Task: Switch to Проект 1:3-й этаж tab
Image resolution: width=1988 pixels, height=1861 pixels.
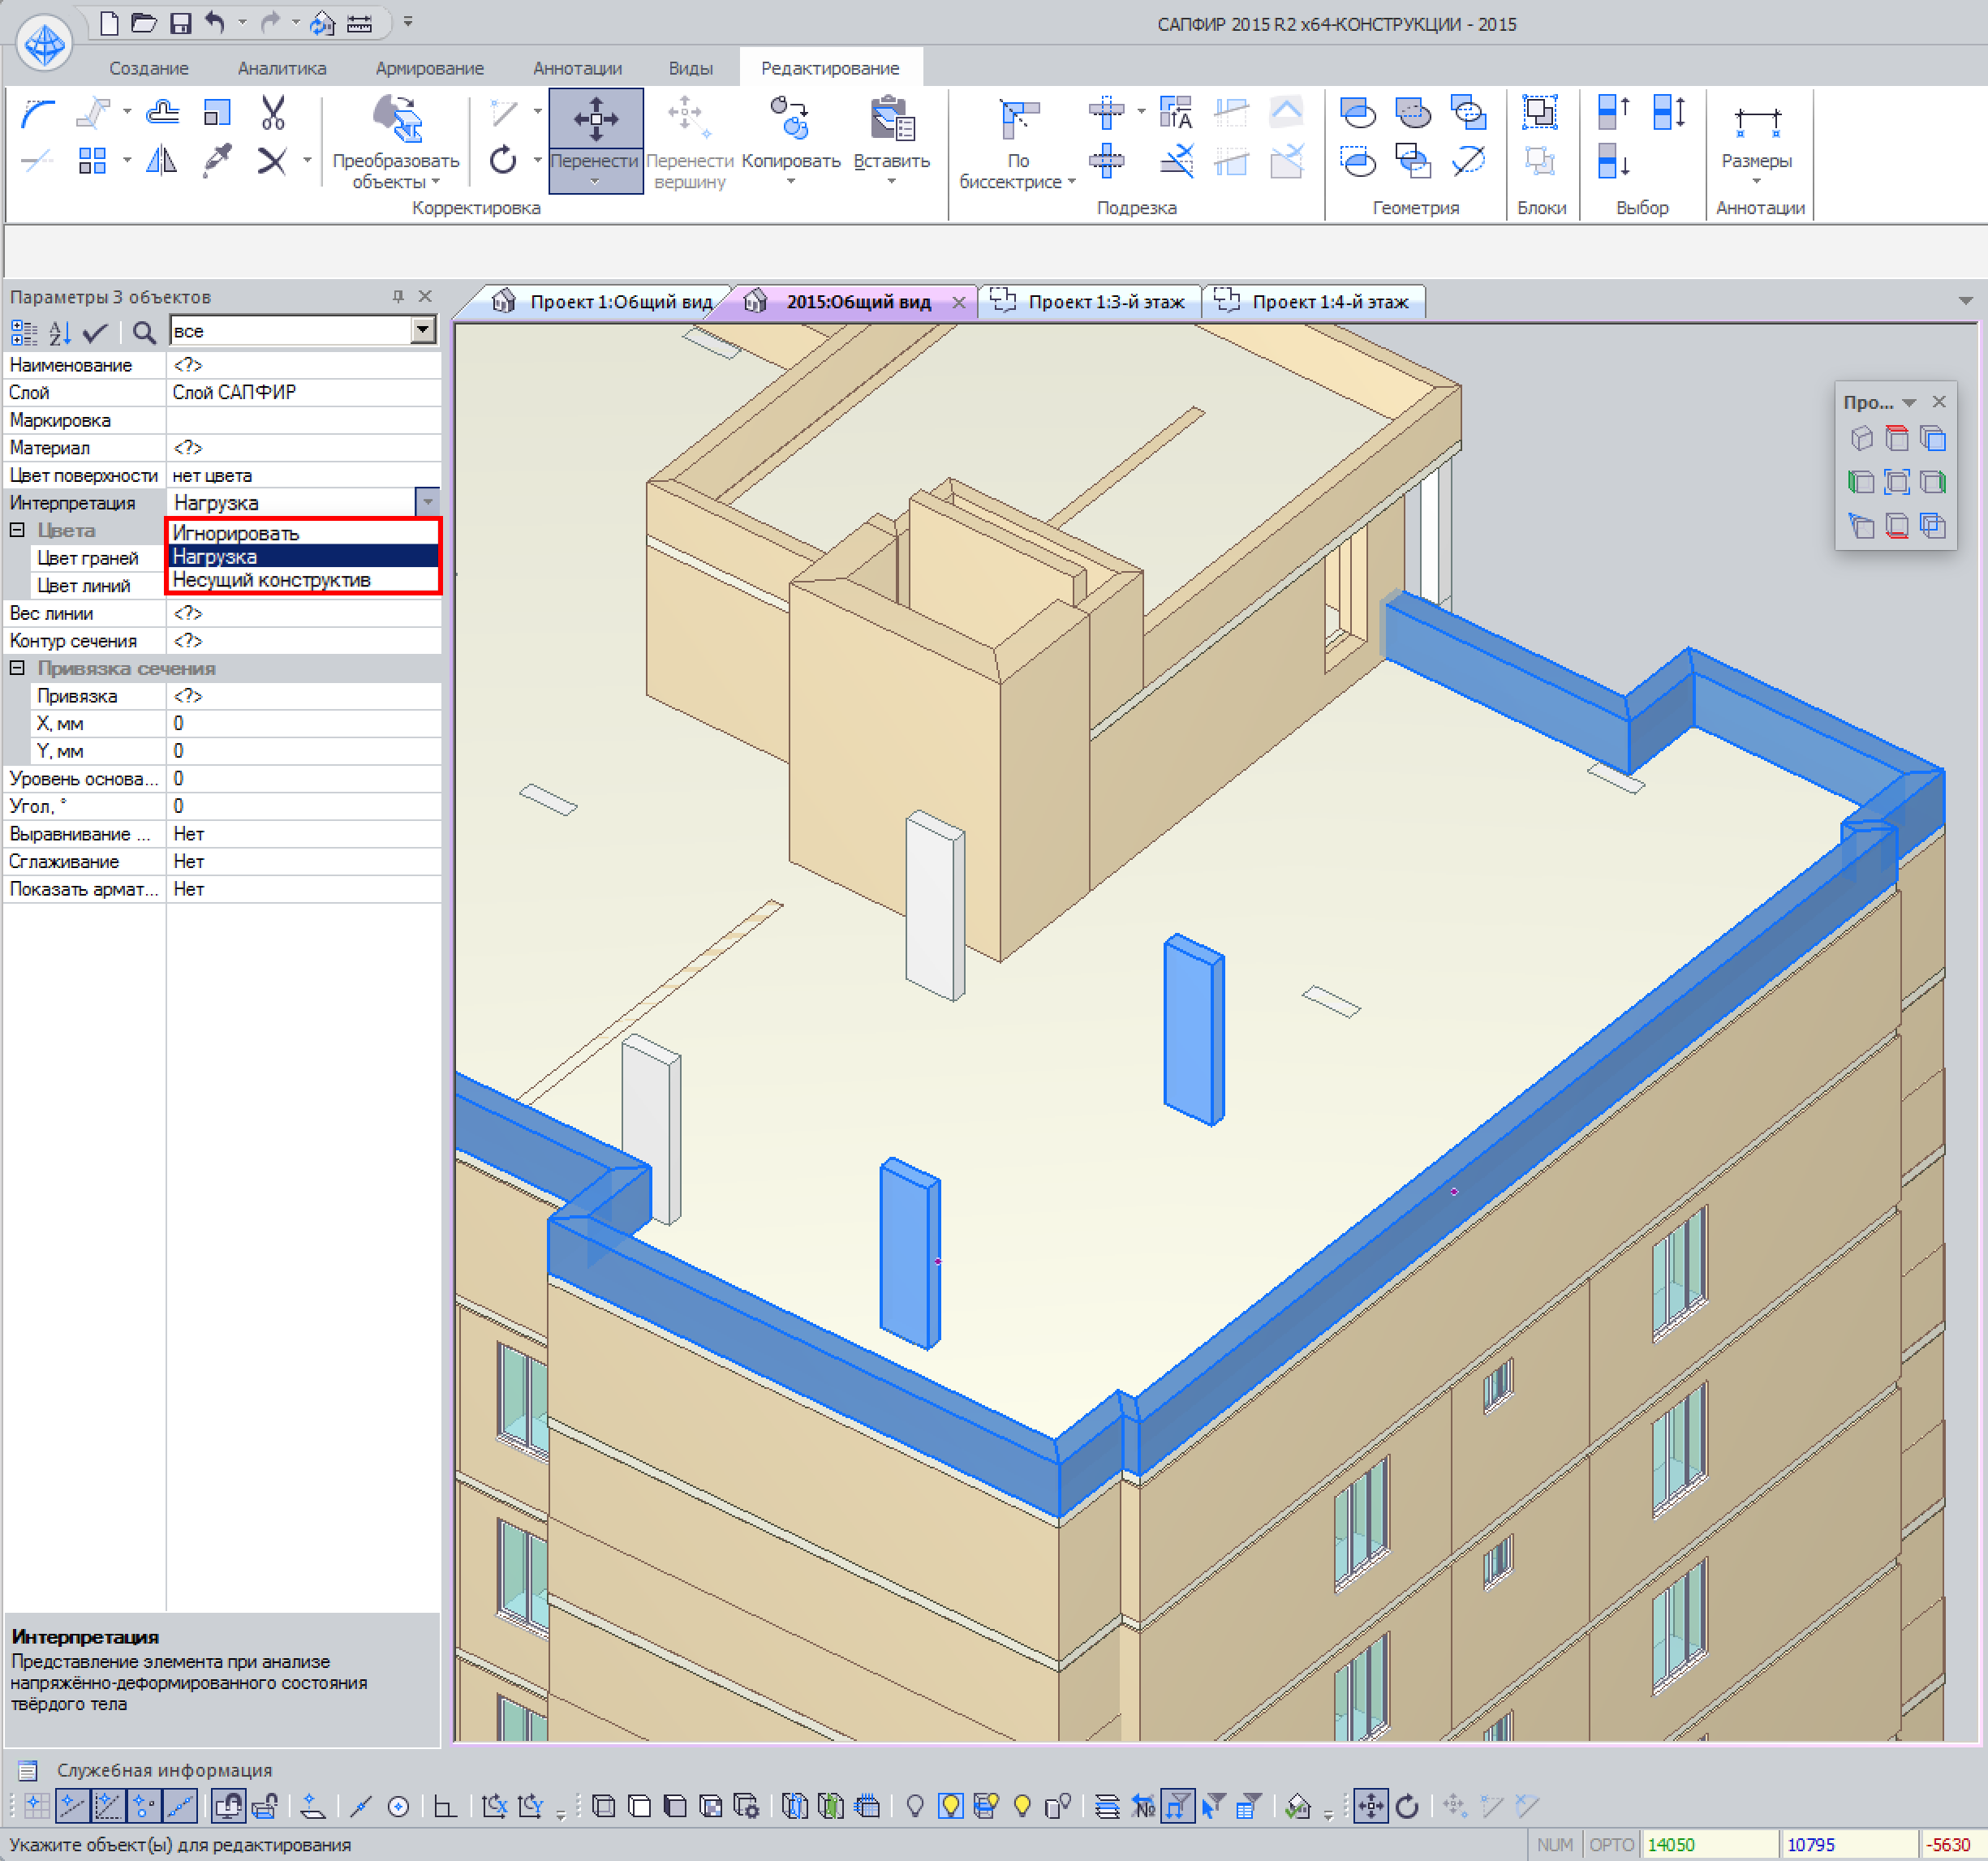Action: click(1104, 302)
